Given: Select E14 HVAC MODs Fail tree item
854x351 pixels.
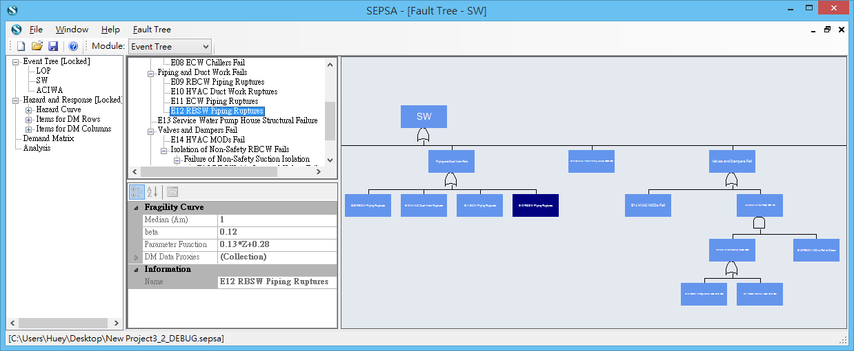Looking at the screenshot, I should pos(207,140).
